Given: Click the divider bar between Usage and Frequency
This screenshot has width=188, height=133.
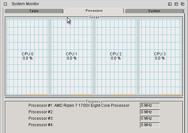Looking at the screenshot, I should click(94, 98).
